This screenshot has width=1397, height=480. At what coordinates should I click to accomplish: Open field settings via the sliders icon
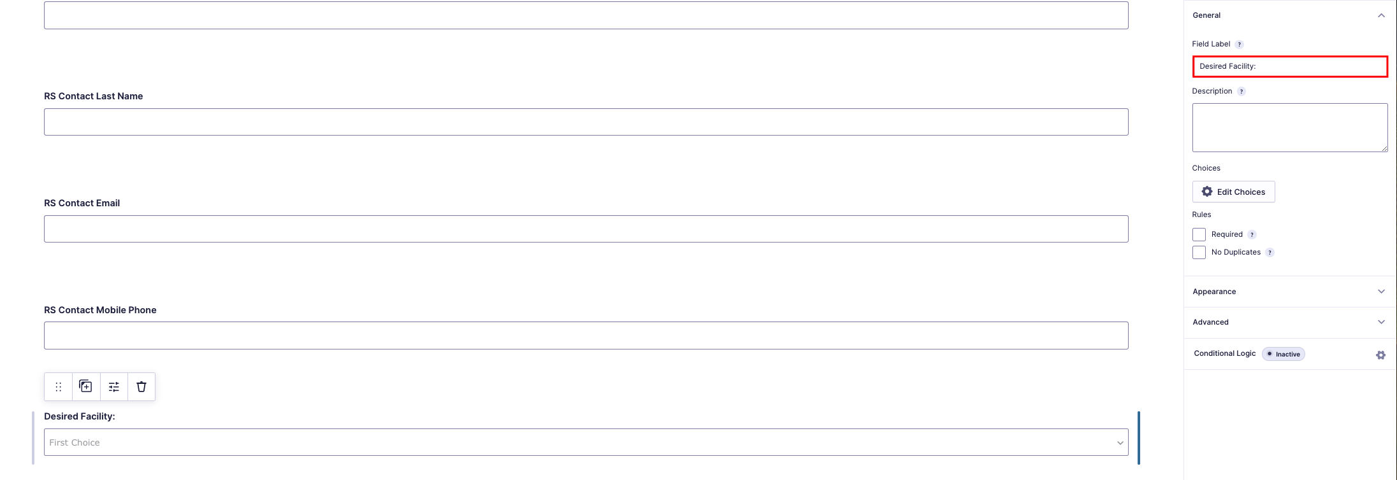(113, 386)
